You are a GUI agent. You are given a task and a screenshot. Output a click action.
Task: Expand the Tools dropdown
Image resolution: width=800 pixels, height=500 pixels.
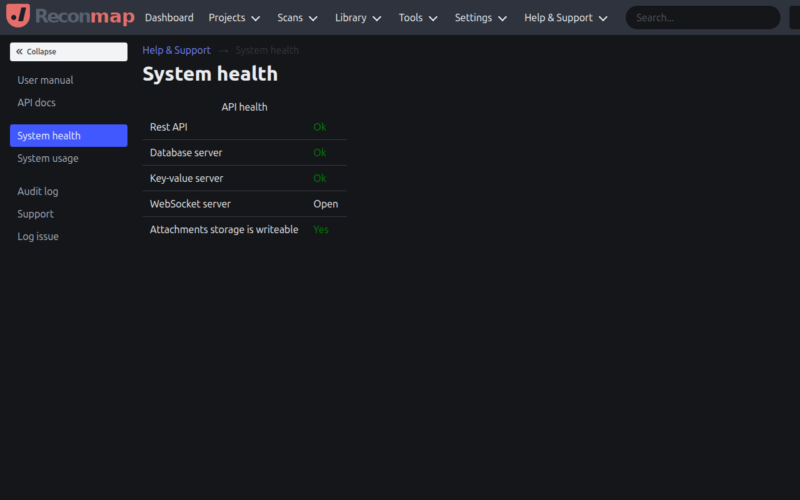[x=417, y=17]
